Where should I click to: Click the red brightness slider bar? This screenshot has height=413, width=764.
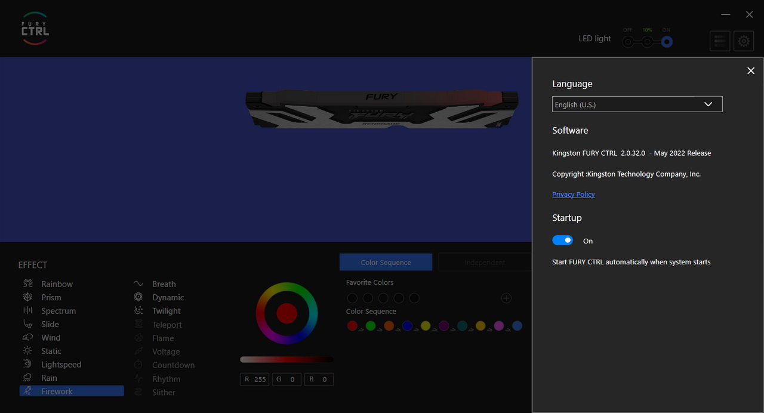pyautogui.click(x=286, y=359)
